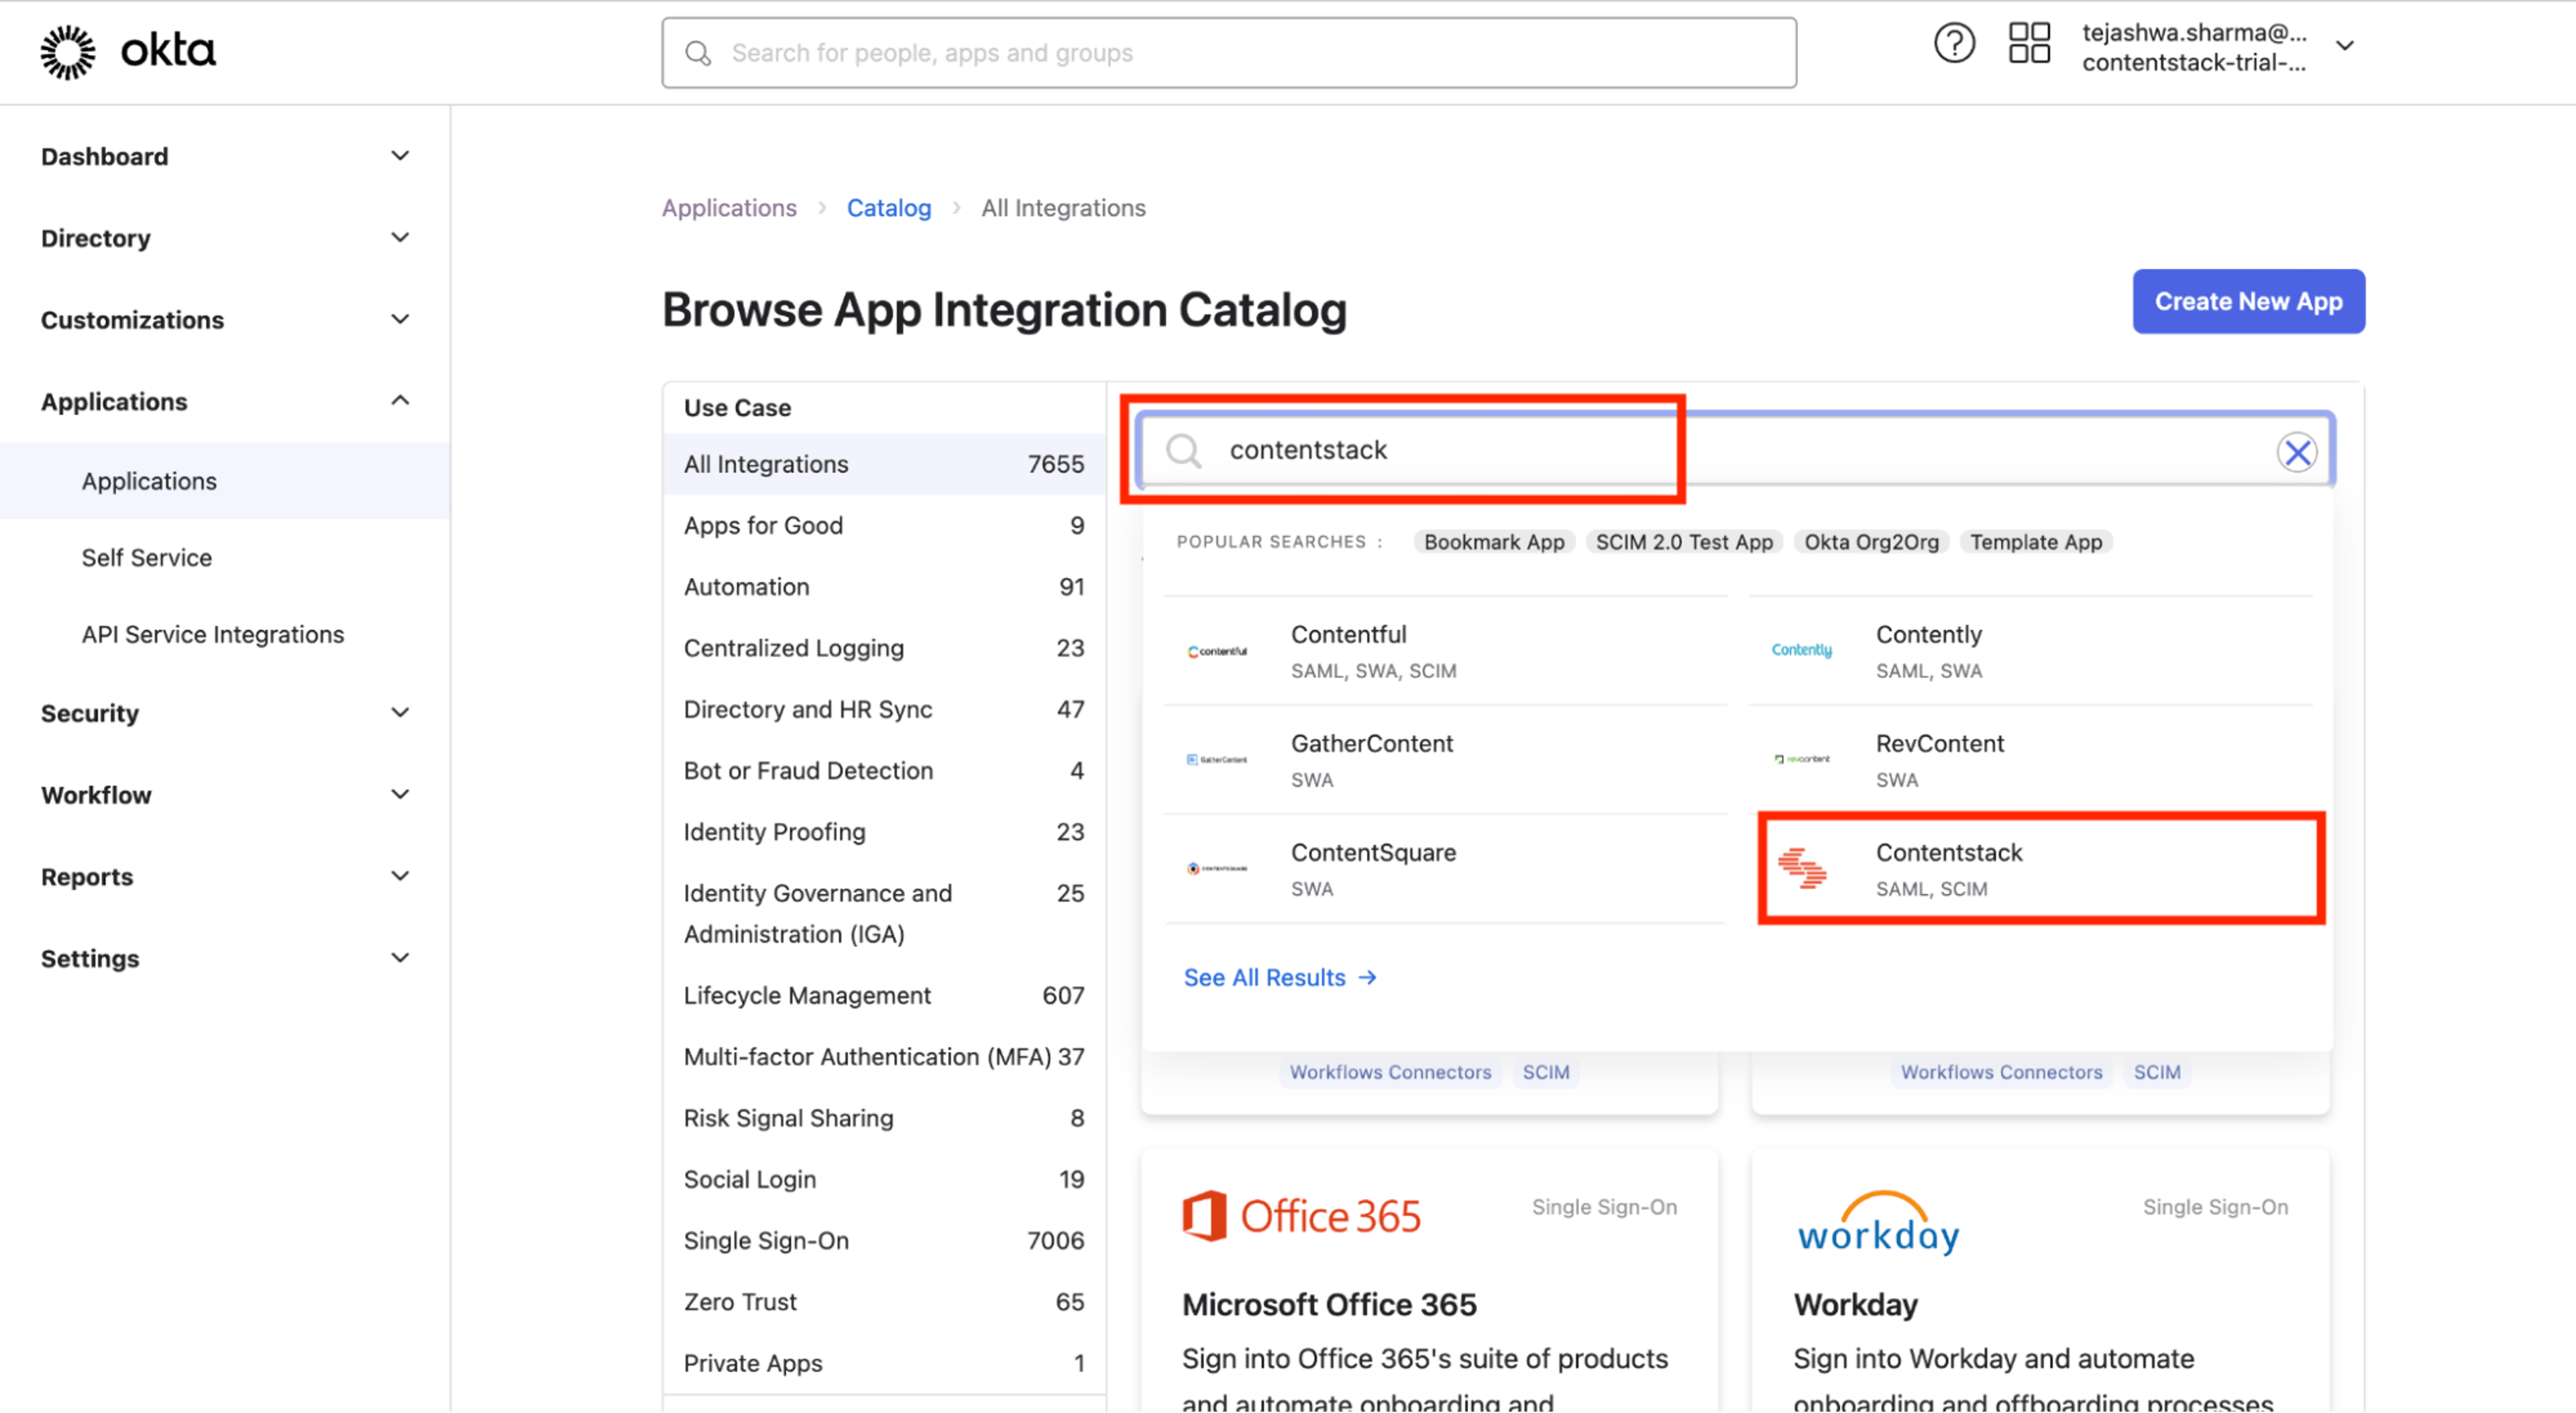Select Okta Org2Org popular search
This screenshot has width=2576, height=1413.
click(x=1871, y=542)
